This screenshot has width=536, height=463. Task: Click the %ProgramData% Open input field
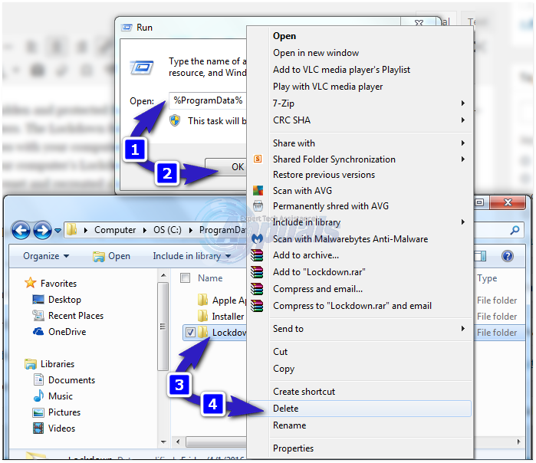208,100
